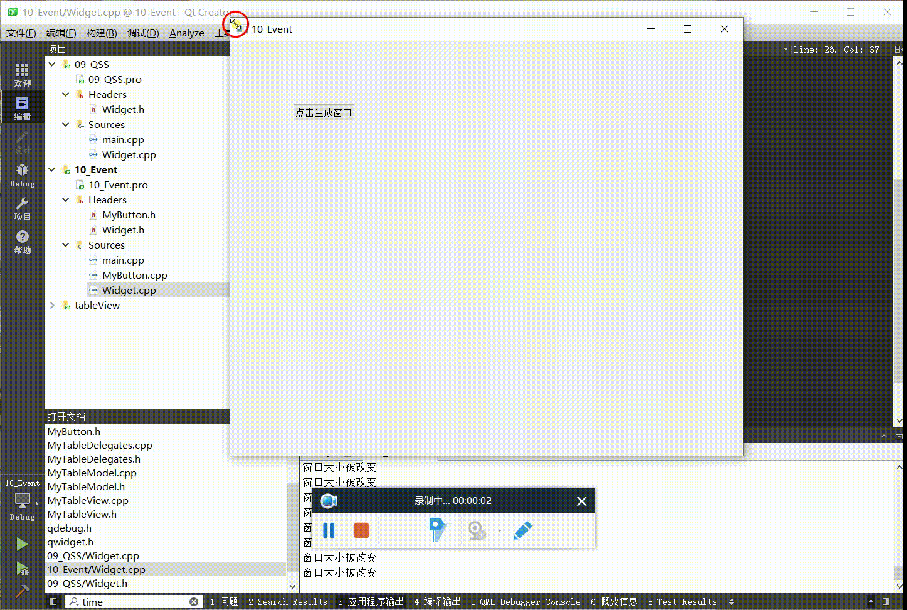907x610 pixels.
Task: Maximize the output pane arrow
Action: click(884, 436)
